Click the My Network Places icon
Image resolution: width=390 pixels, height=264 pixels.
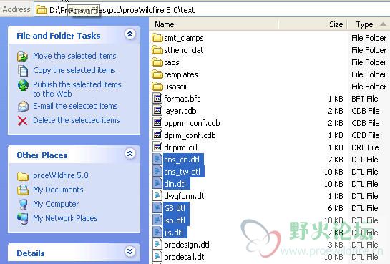click(23, 219)
